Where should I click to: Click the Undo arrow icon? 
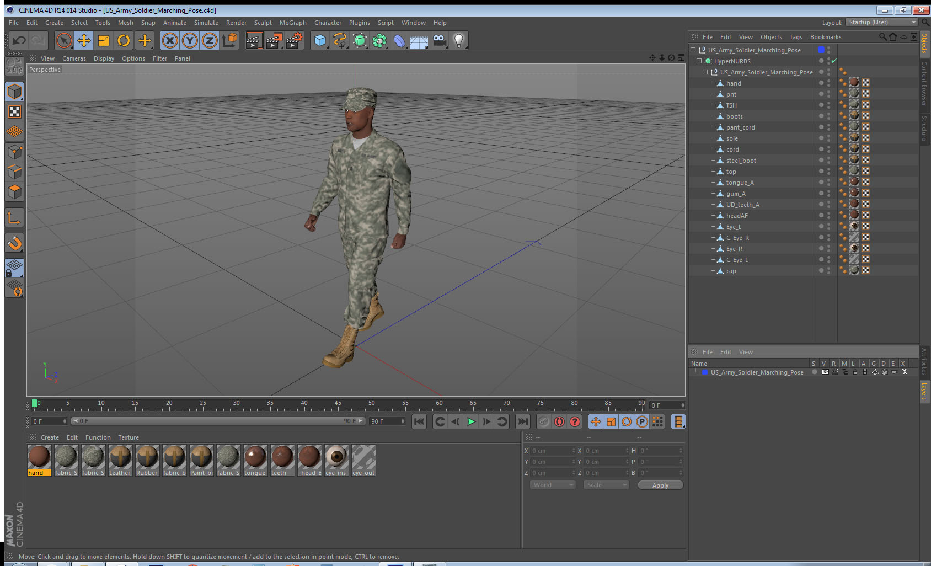[19, 40]
